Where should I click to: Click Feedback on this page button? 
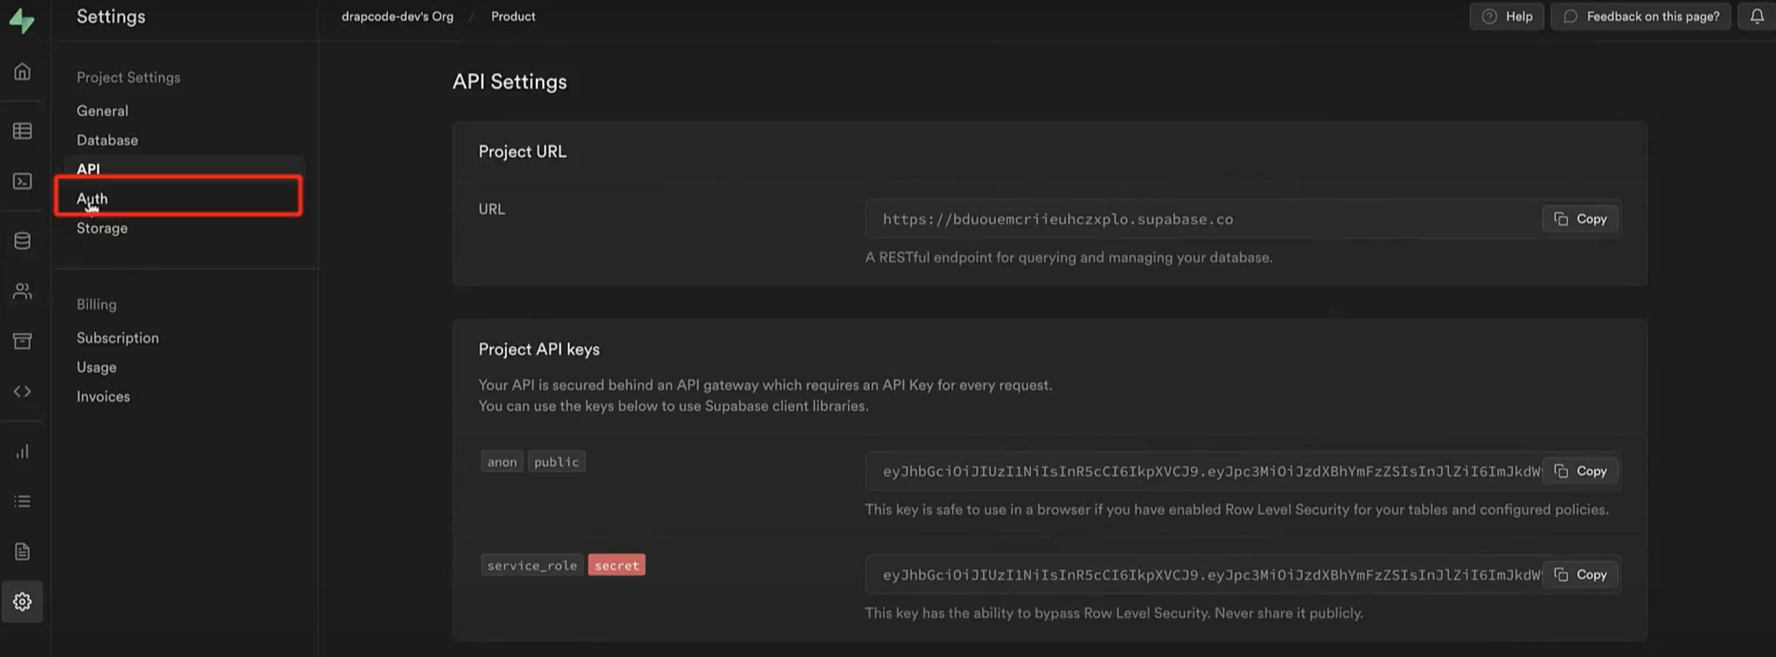click(1640, 16)
